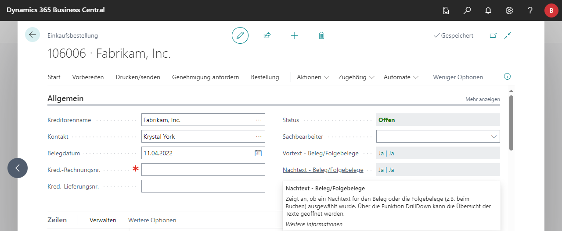Open the search magnifier icon
Screen dimensions: 562x231
coord(467,10)
